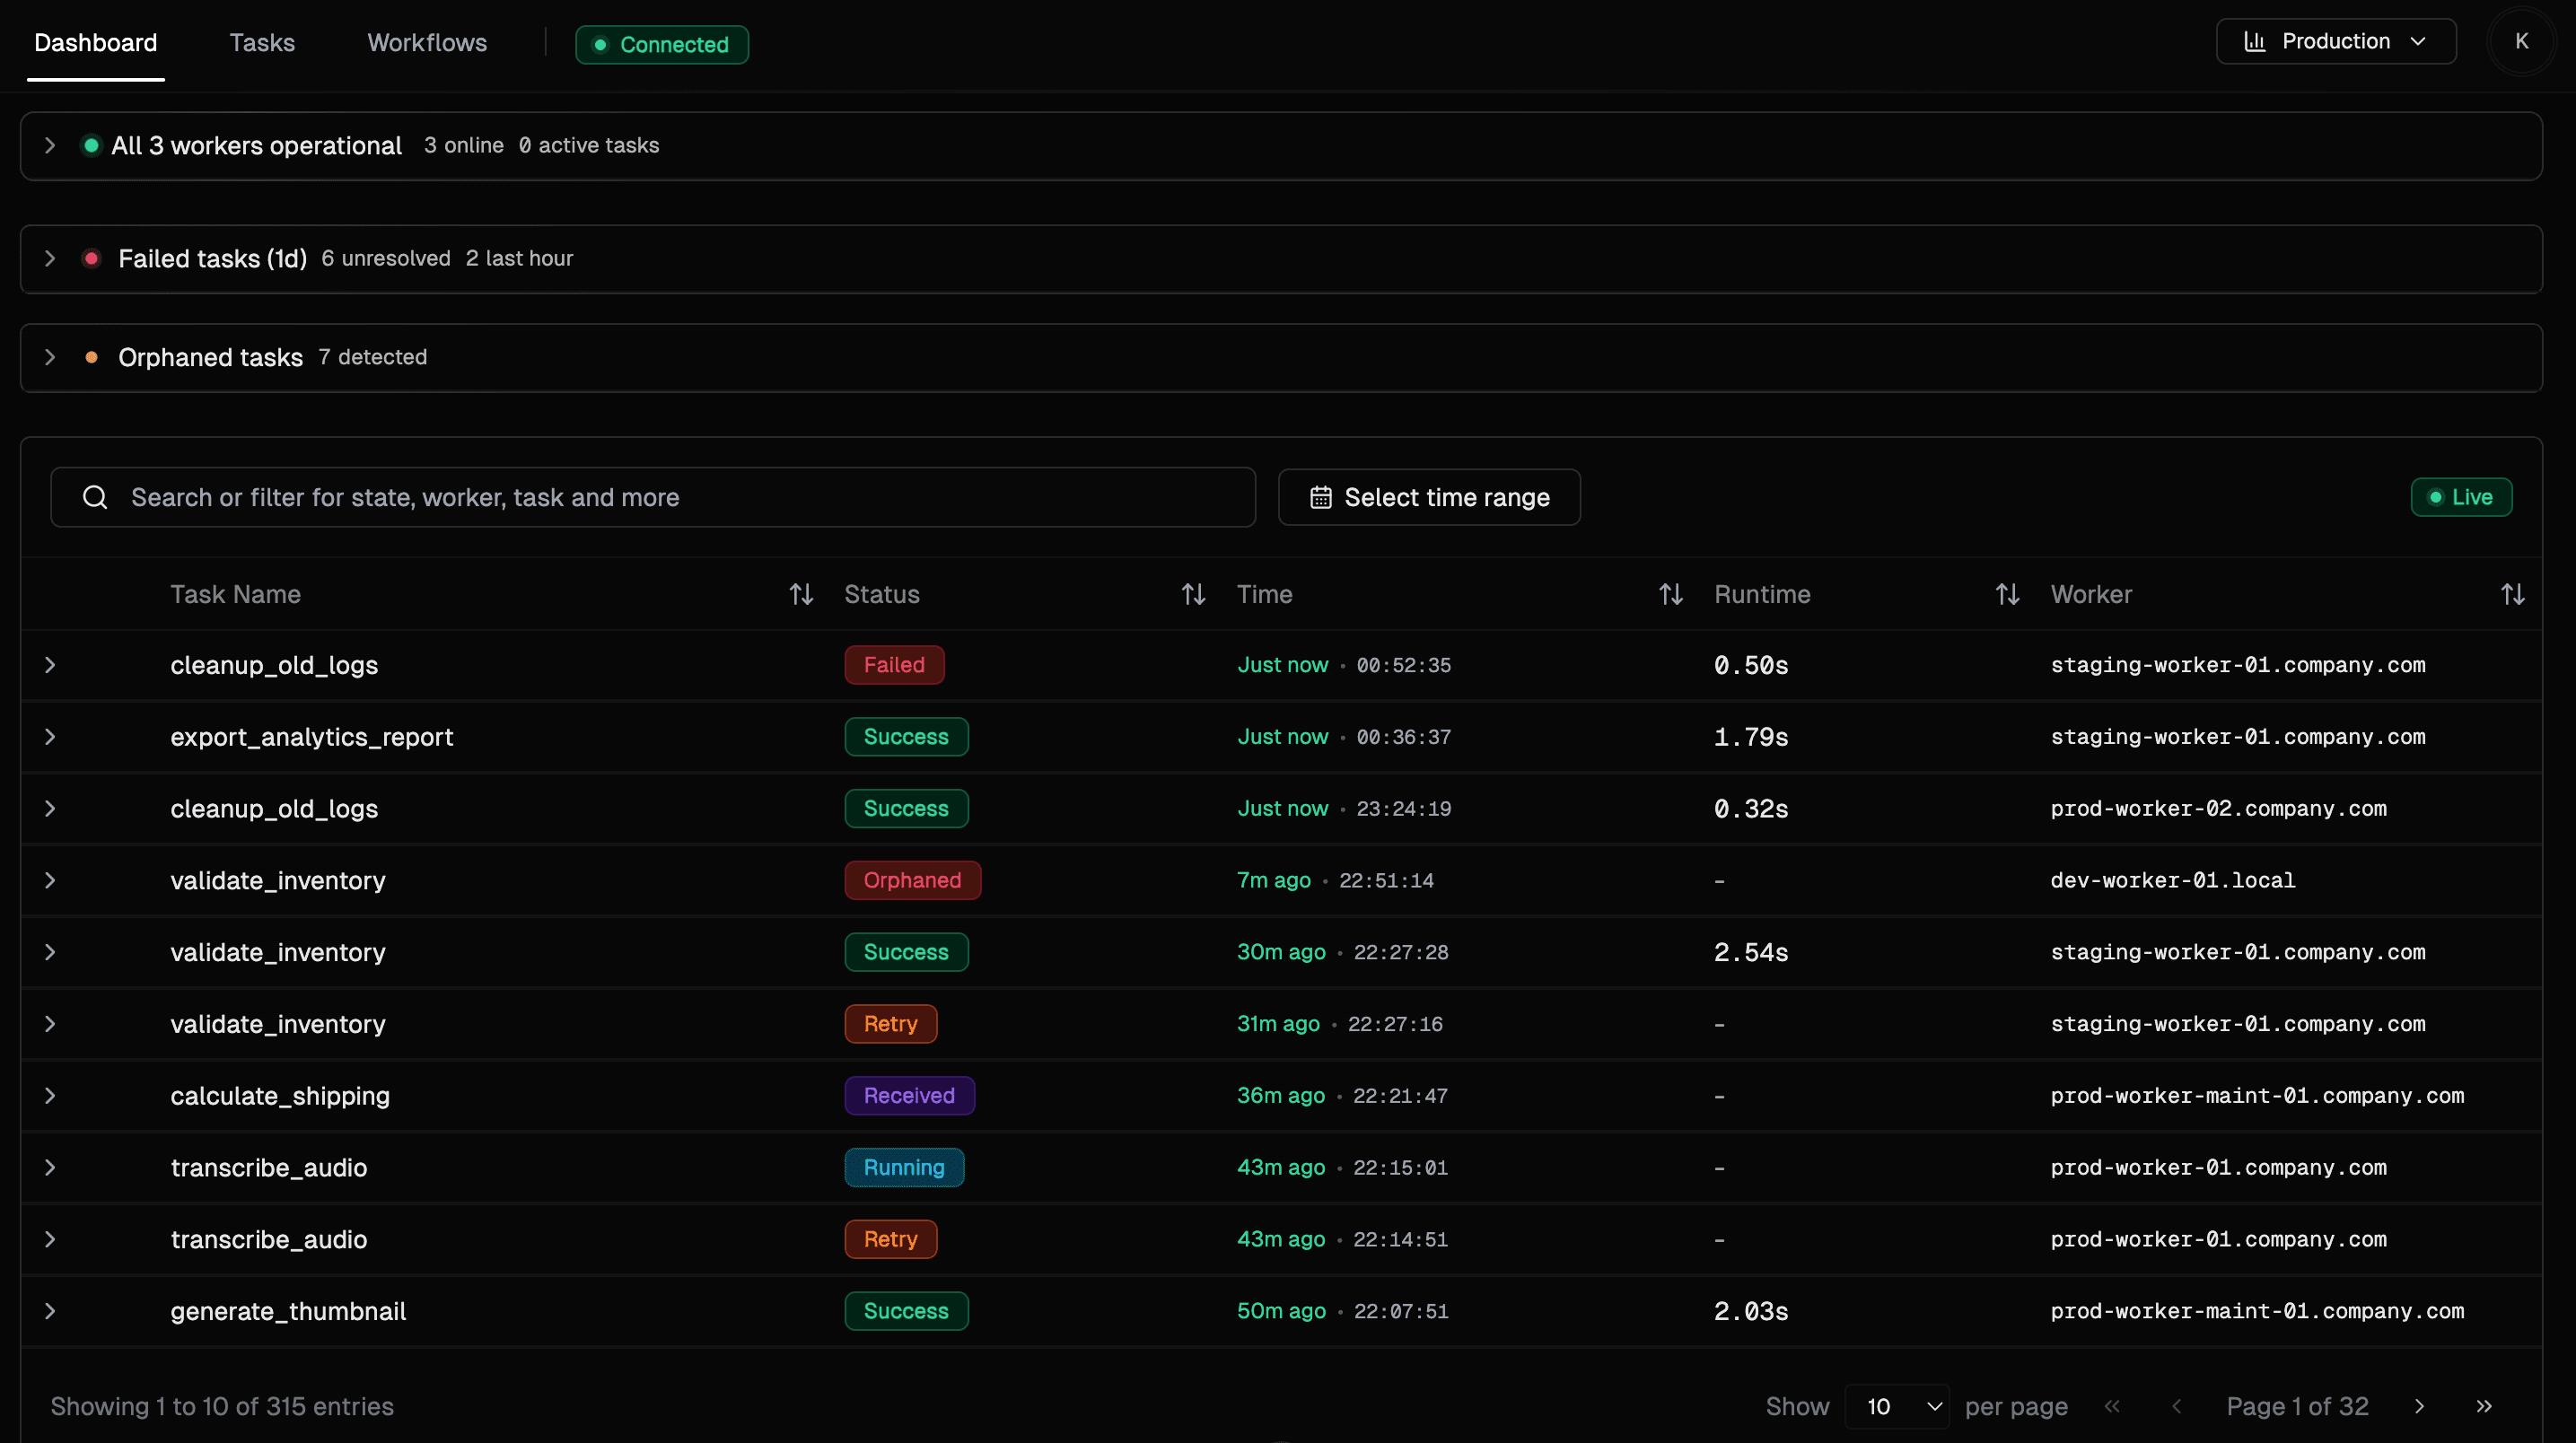Click the Select time range button
This screenshot has width=2576, height=1443.
1428,497
